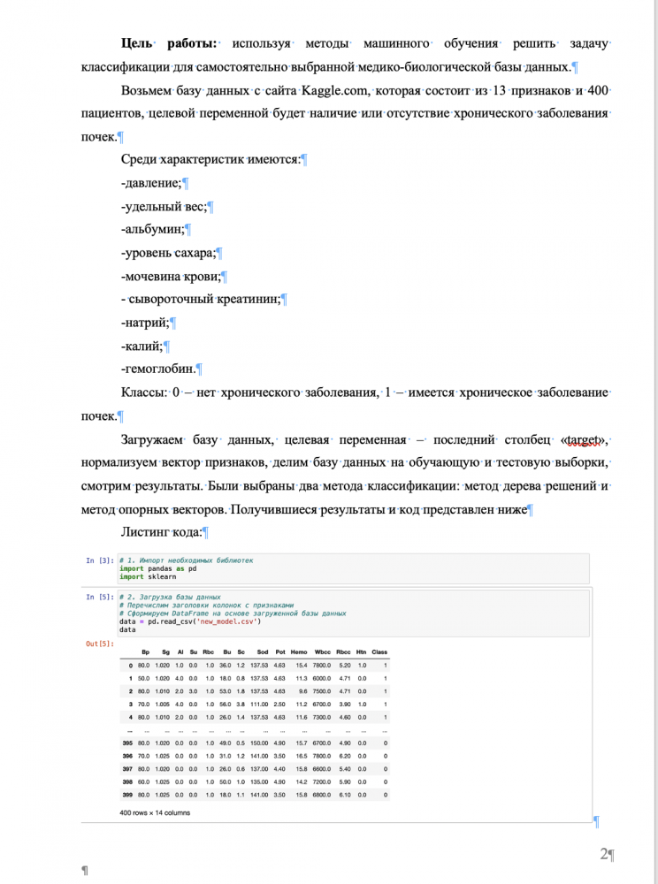Click the "Htn" column header
The width and height of the screenshot is (658, 884).
point(362,652)
